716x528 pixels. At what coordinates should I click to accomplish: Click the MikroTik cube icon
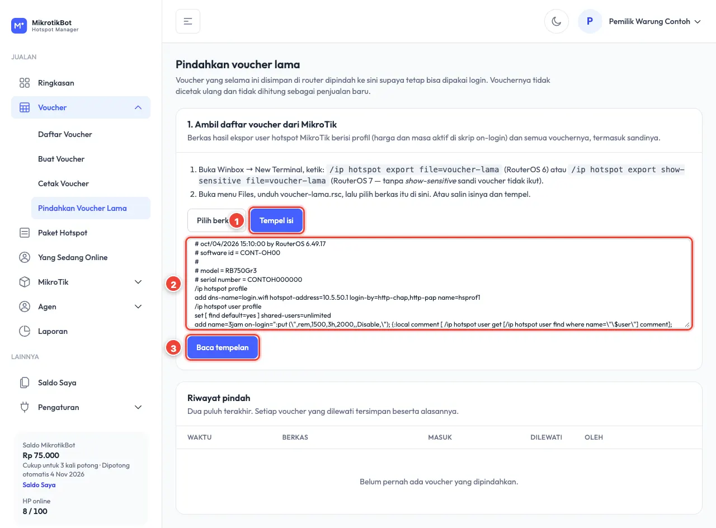coord(25,282)
